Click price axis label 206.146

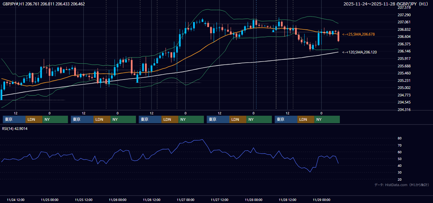point(404,51)
